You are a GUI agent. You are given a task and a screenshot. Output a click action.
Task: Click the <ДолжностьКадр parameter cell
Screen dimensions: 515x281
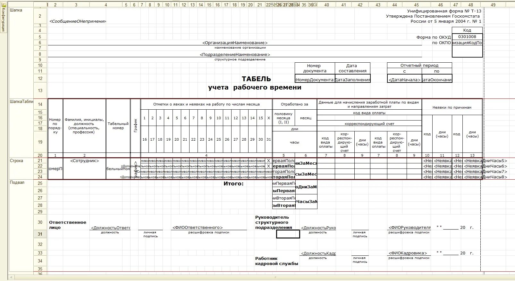pyautogui.click(x=318, y=253)
